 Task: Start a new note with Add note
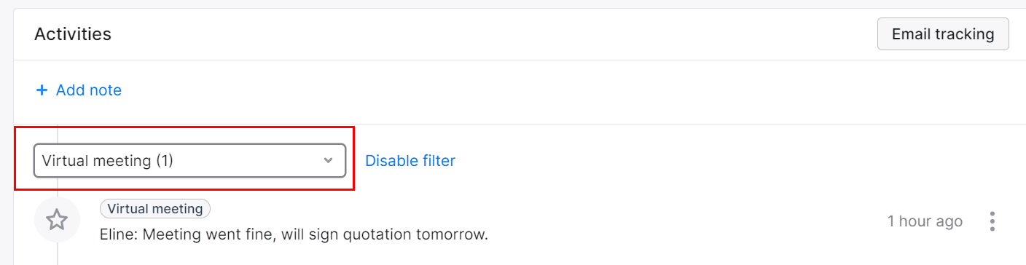(79, 90)
